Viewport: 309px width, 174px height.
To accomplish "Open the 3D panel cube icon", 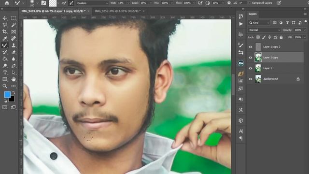I will point(240,120).
